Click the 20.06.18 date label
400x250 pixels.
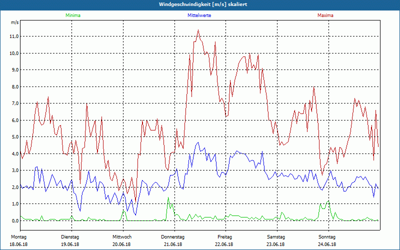(x=121, y=244)
